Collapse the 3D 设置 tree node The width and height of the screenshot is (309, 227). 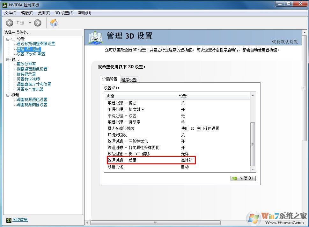pos(8,39)
